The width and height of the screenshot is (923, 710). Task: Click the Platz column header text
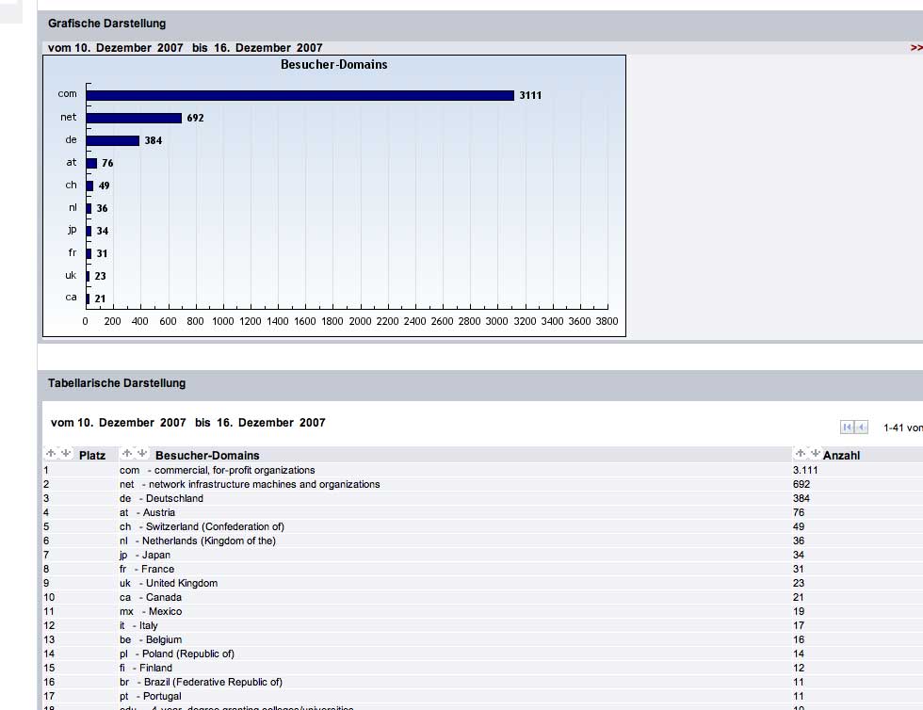[92, 456]
